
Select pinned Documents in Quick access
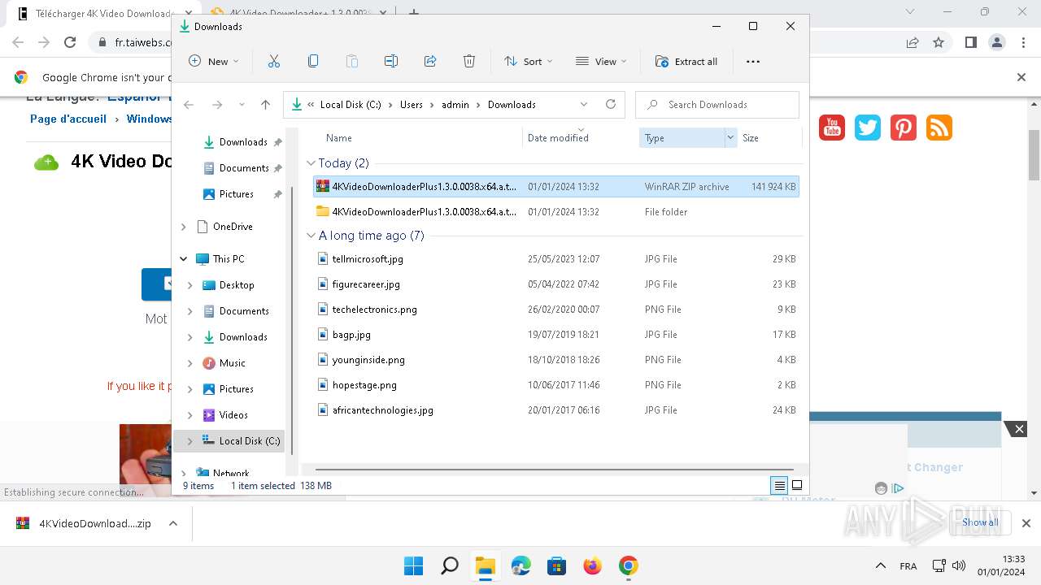(244, 168)
